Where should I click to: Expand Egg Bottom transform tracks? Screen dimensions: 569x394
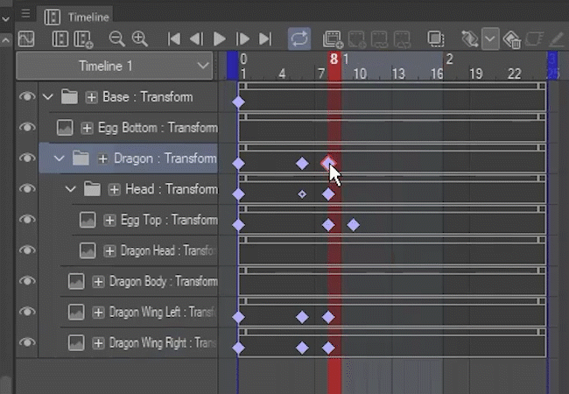(87, 128)
